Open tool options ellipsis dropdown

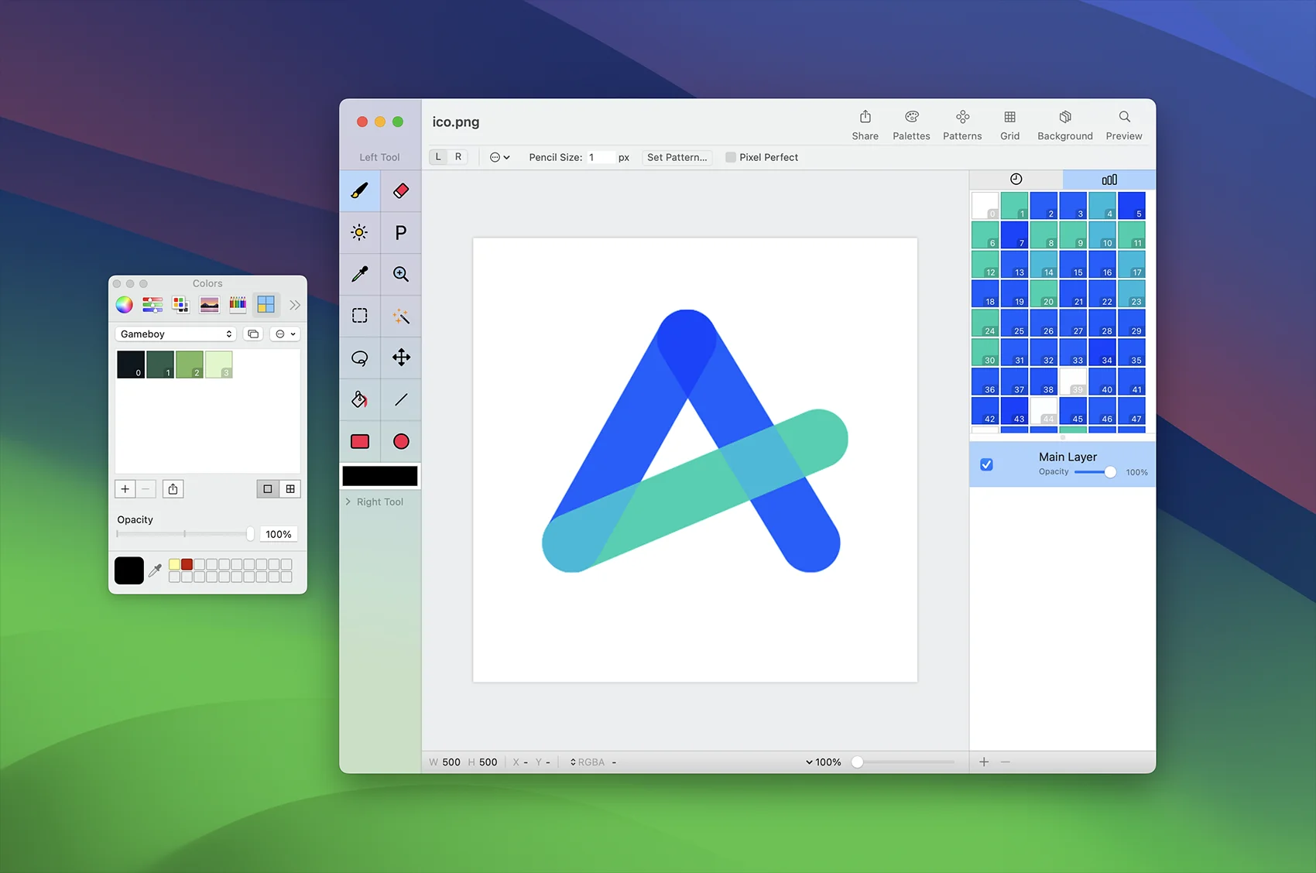500,157
